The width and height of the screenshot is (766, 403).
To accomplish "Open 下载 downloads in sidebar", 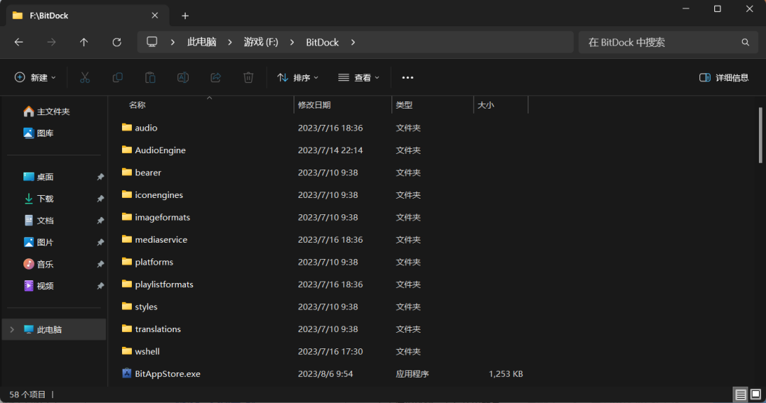I will coord(38,199).
